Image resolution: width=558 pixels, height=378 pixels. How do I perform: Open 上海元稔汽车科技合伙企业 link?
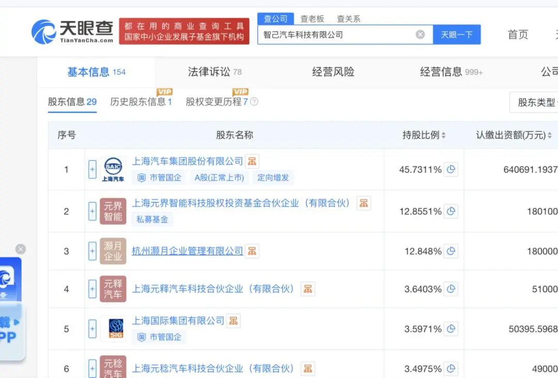(x=213, y=368)
